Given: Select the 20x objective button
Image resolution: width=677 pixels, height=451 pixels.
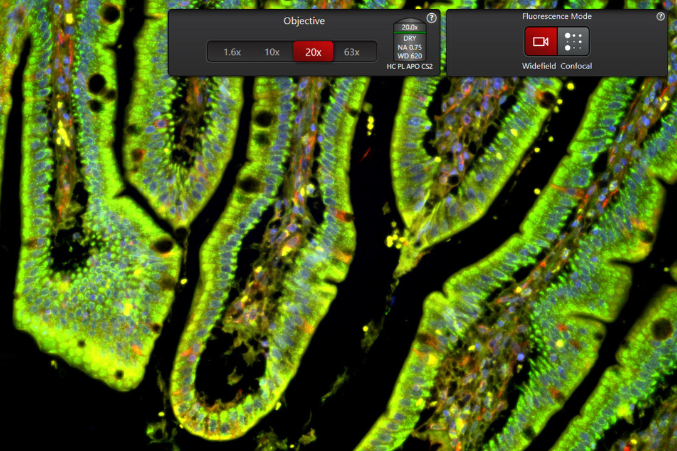Looking at the screenshot, I should 313,52.
